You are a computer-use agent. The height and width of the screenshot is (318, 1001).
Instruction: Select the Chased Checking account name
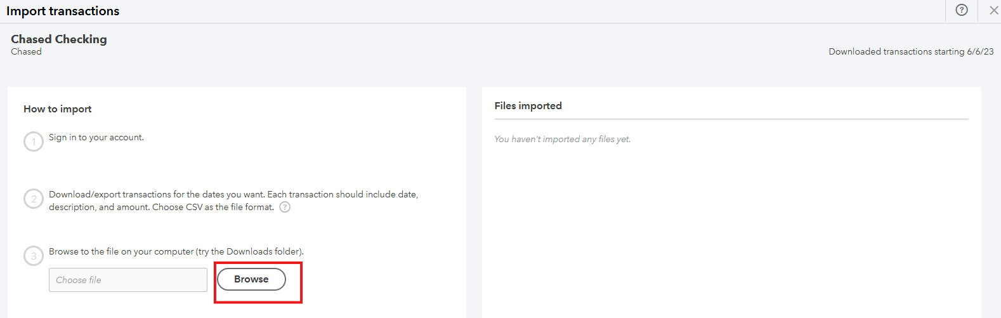pyautogui.click(x=59, y=39)
